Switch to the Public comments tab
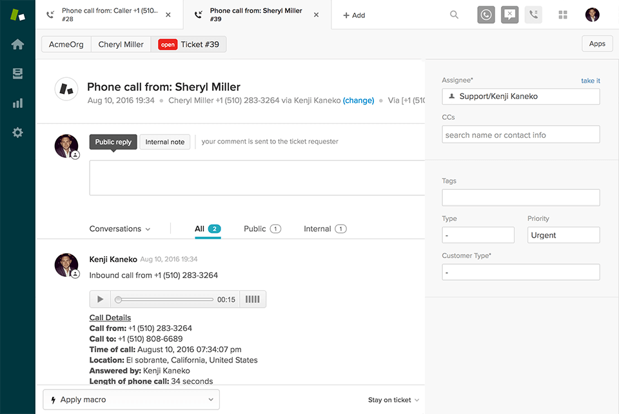The height and width of the screenshot is (414, 619). [x=262, y=229]
